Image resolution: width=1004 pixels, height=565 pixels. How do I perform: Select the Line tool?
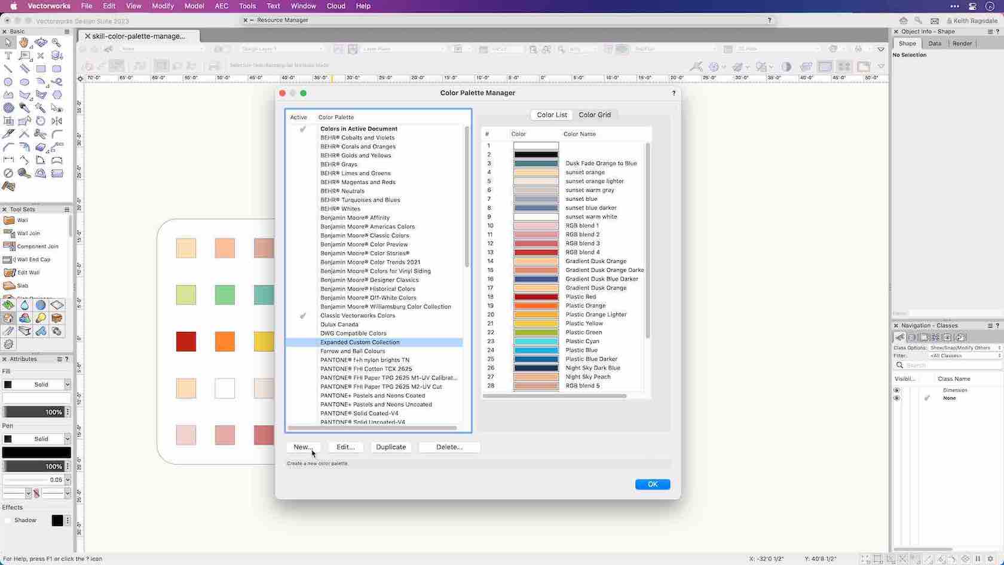[x=8, y=69]
